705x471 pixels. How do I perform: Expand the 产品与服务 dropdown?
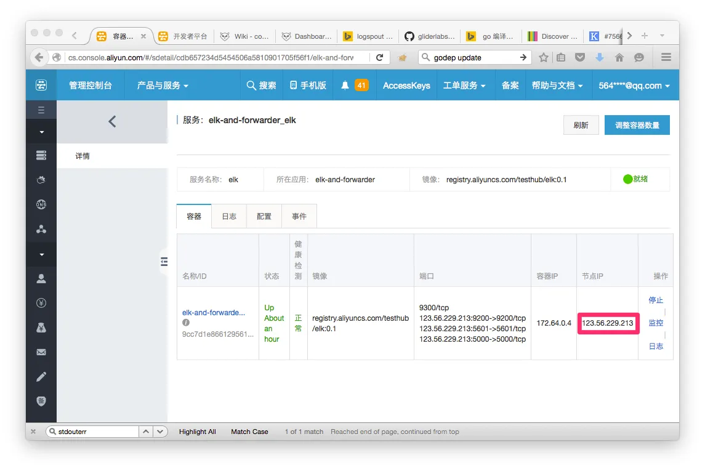[x=163, y=86]
